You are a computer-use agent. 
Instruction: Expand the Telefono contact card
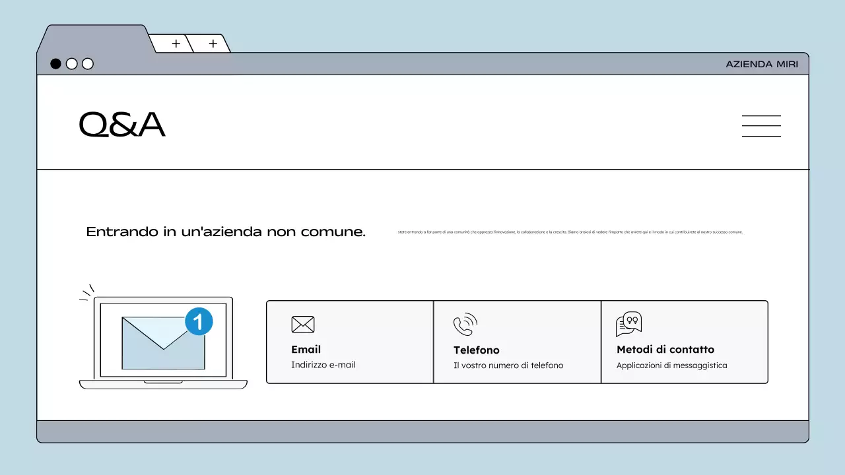tap(517, 342)
